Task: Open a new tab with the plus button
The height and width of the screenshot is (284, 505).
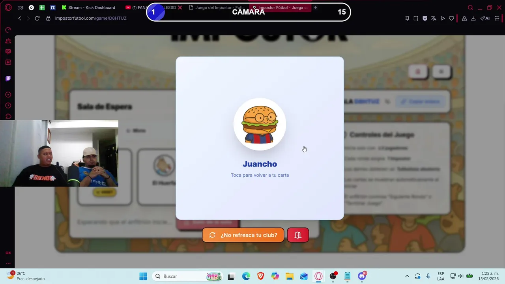Action: [315, 7]
